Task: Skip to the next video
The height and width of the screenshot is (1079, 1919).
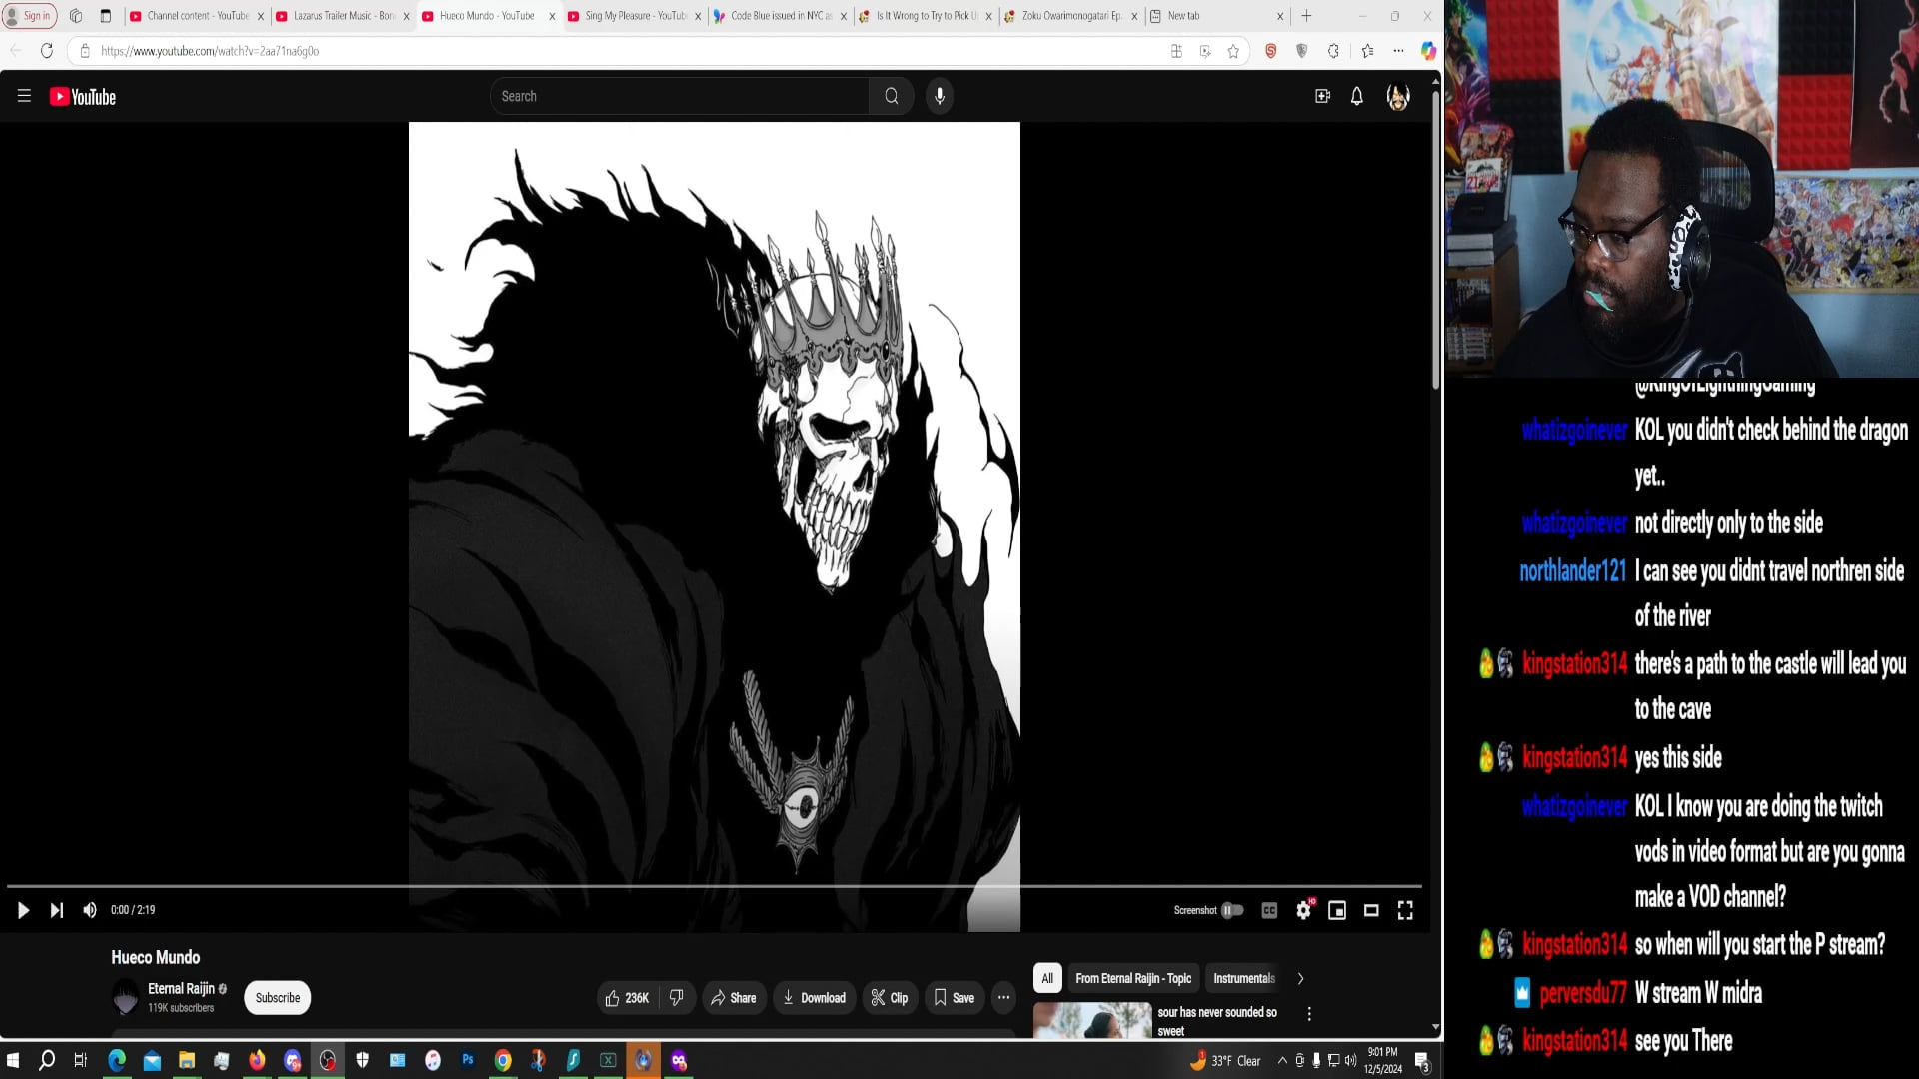Action: pos(57,910)
